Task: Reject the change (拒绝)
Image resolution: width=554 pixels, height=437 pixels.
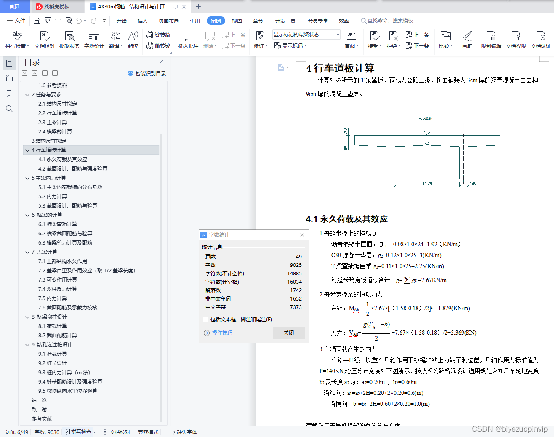Action: (394, 40)
